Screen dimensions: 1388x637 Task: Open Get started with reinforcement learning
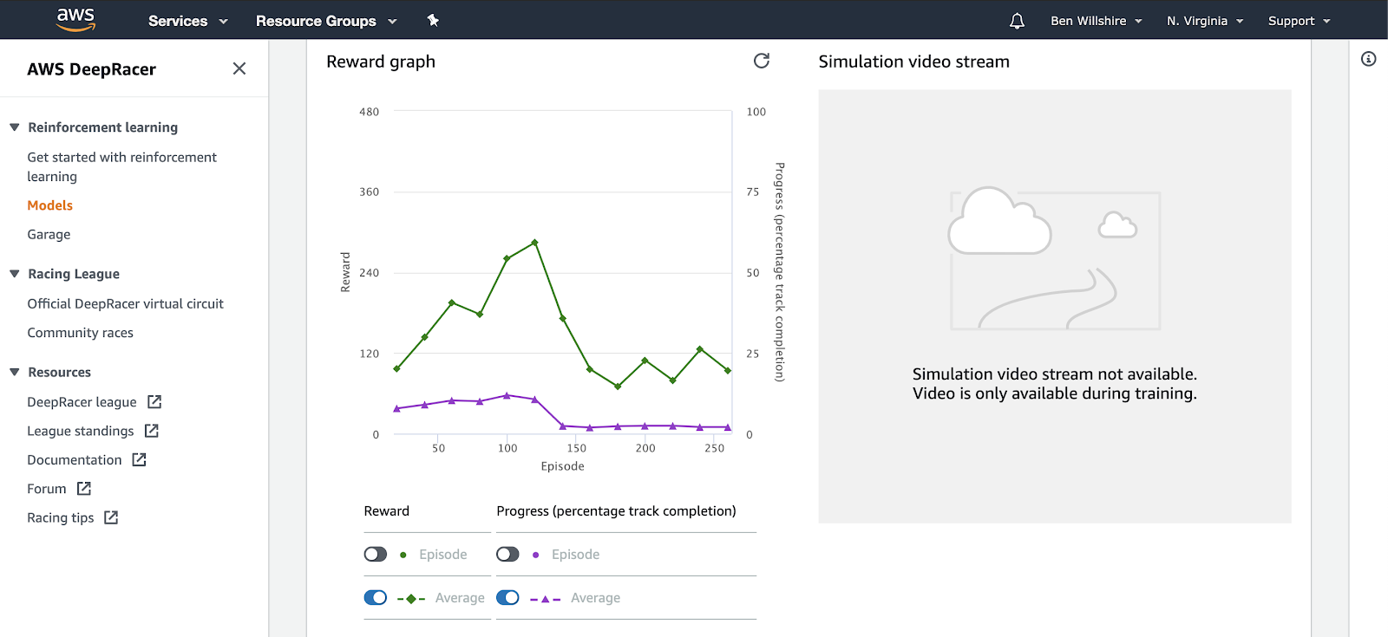(121, 166)
